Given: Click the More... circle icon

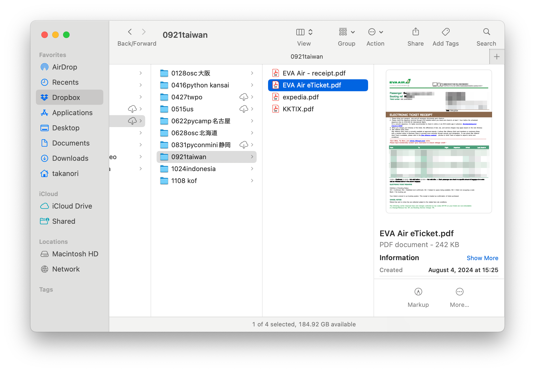Looking at the screenshot, I should point(459,292).
